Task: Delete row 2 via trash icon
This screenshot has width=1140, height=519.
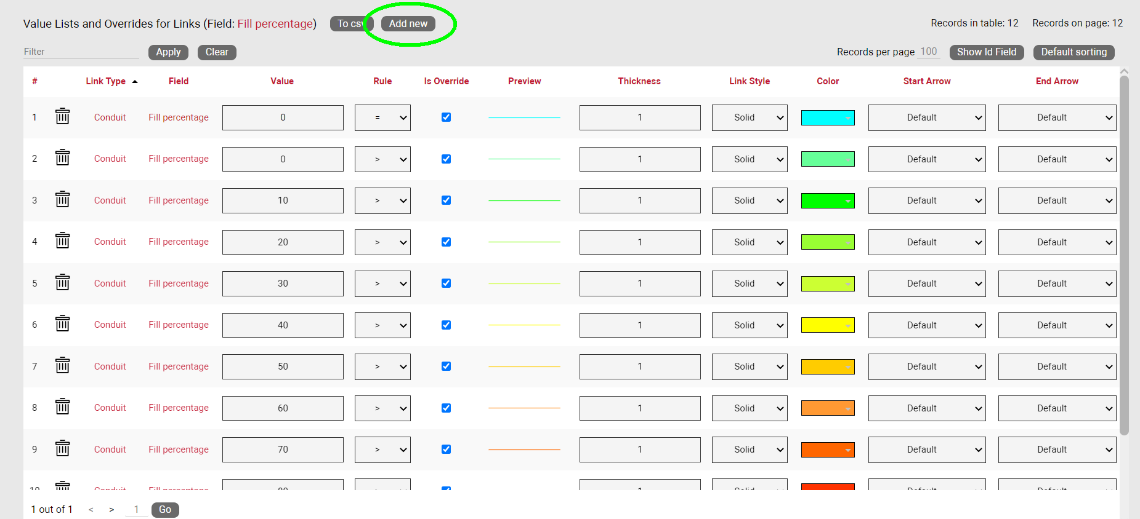Action: click(62, 159)
